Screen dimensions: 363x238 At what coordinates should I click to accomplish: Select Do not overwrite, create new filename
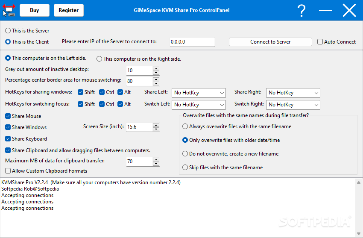point(230,154)
